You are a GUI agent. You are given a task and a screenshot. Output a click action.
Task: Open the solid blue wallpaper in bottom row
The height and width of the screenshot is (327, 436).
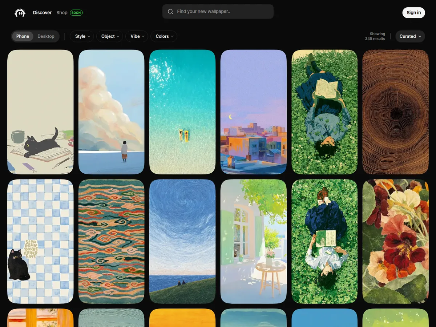[324, 318]
